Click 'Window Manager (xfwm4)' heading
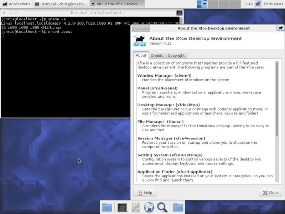This screenshot has height=214, width=285. point(164,76)
